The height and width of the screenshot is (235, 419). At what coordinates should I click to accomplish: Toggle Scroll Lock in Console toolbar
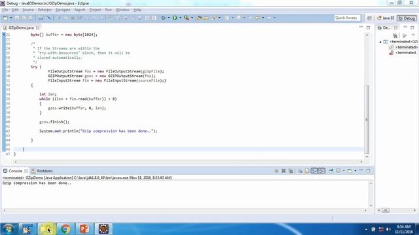tap(307, 171)
